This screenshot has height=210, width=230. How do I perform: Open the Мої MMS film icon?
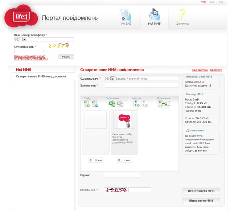point(154,15)
